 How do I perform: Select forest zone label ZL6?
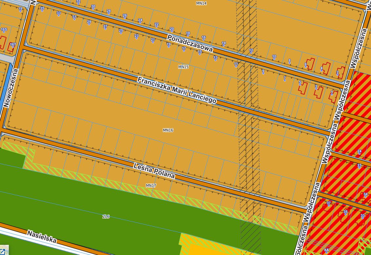[106, 216]
